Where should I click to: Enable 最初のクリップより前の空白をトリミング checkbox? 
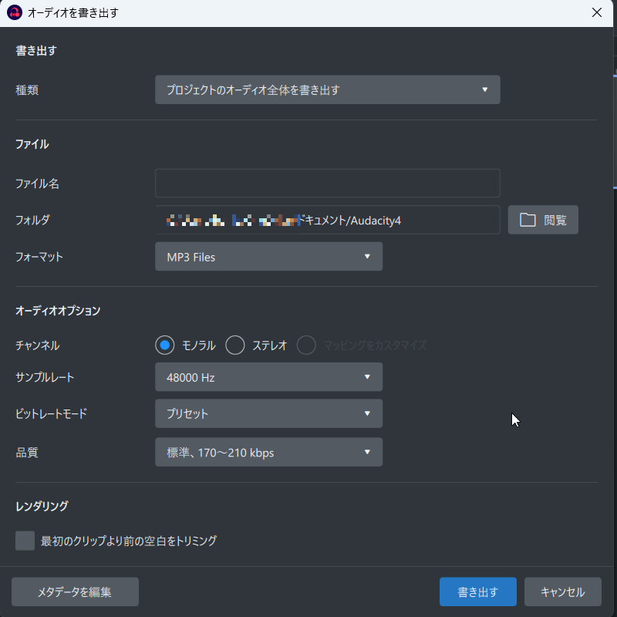[25, 541]
